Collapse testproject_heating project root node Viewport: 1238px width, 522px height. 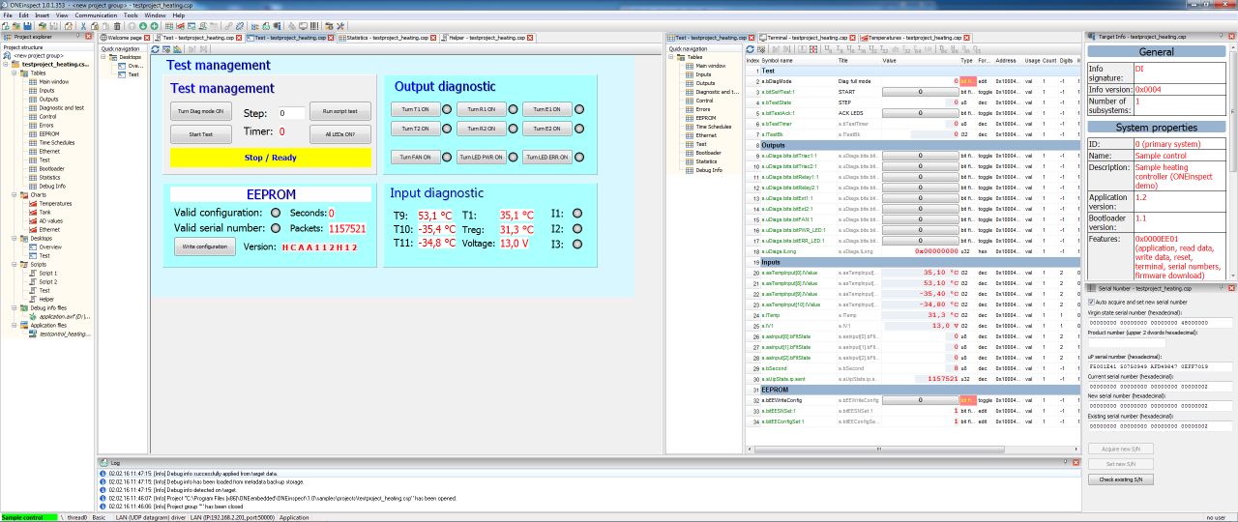(x=8, y=64)
